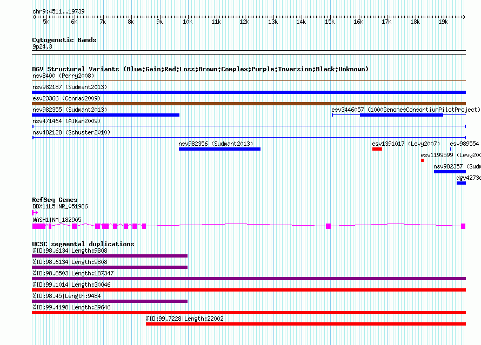Viewport: 481px width, 345px height.
Task: Click the nsv982355 (Sudmant2013) label
Action: coord(70,110)
